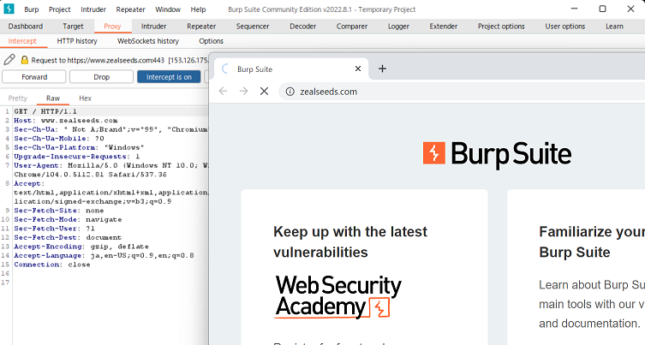645x345 pixels.
Task: Switch to the Dashboard tab
Action: tap(26, 27)
